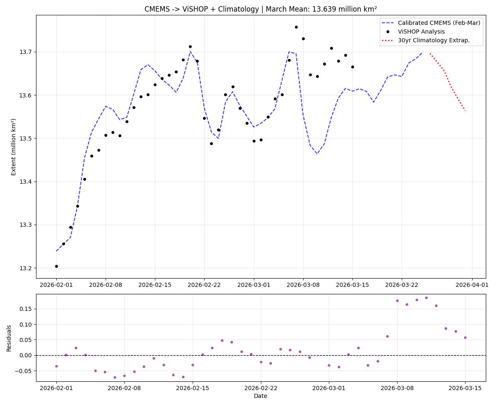This screenshot has height=405, width=497.
Task: Pick the highest purple residual point
Action: click(426, 298)
